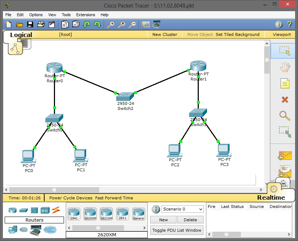This screenshot has height=241, width=298.
Task: Click the Undo arrow in the toolbar
Action: 87,24
